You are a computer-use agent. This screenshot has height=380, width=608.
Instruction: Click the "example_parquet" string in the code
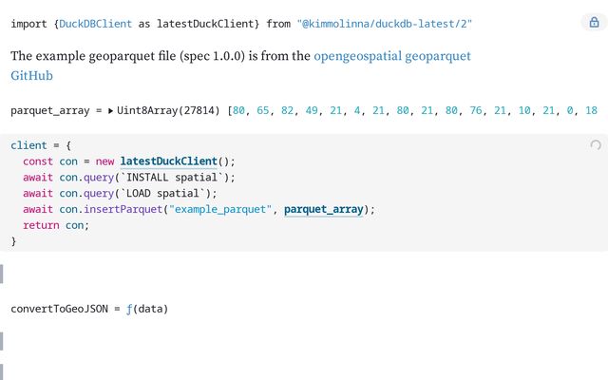tap(220, 209)
